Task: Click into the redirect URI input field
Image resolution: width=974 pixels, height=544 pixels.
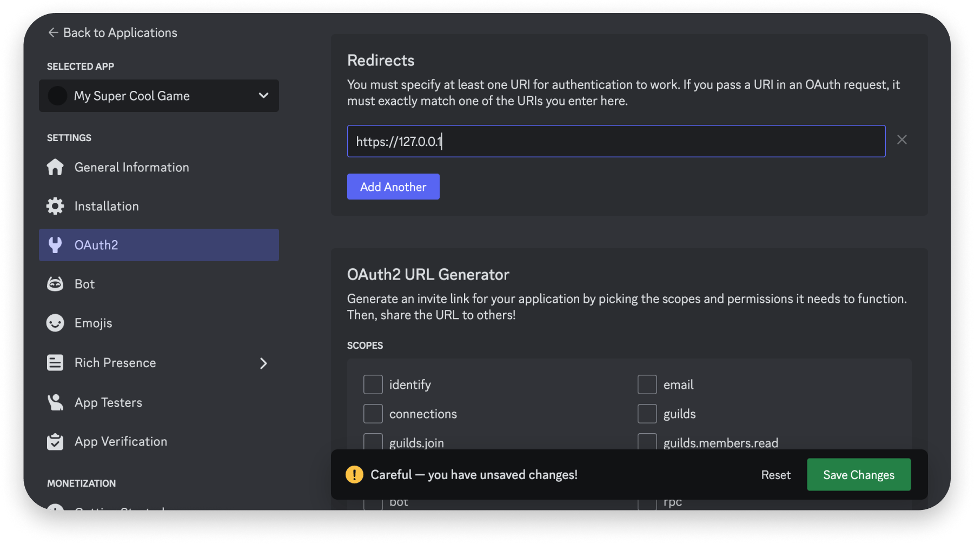Action: pyautogui.click(x=616, y=141)
